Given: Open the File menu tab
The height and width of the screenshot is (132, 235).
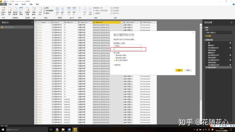Looking at the screenshot, I should coord(4,5).
